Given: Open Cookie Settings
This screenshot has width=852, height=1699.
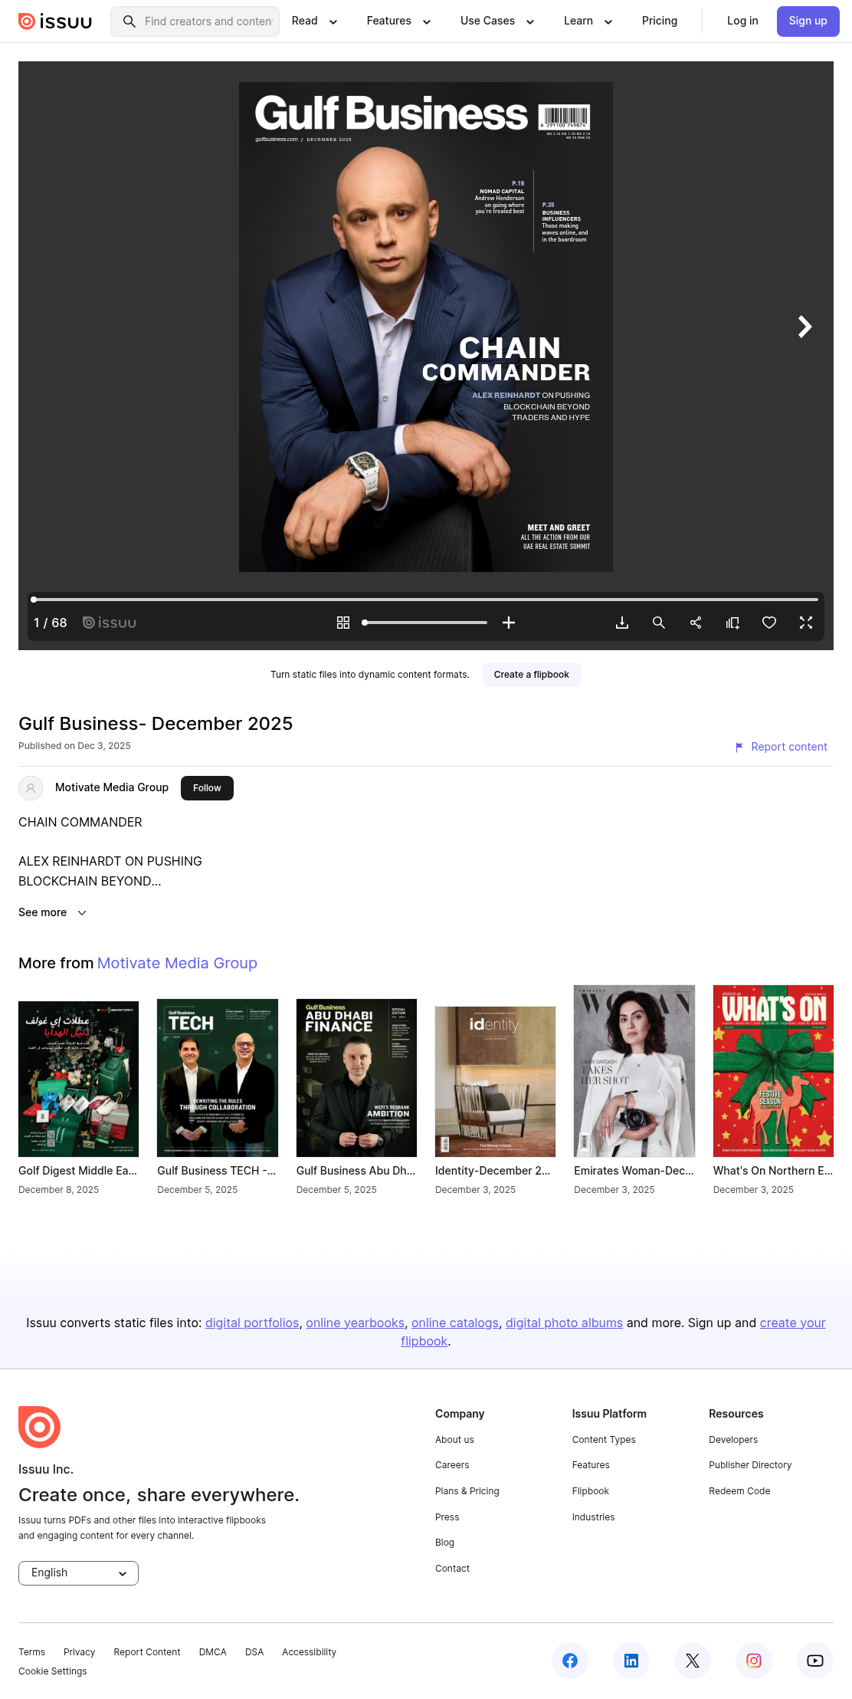Looking at the screenshot, I should pyautogui.click(x=53, y=1671).
